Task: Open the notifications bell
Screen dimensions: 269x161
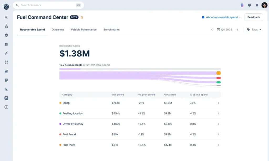Action: [257, 5]
